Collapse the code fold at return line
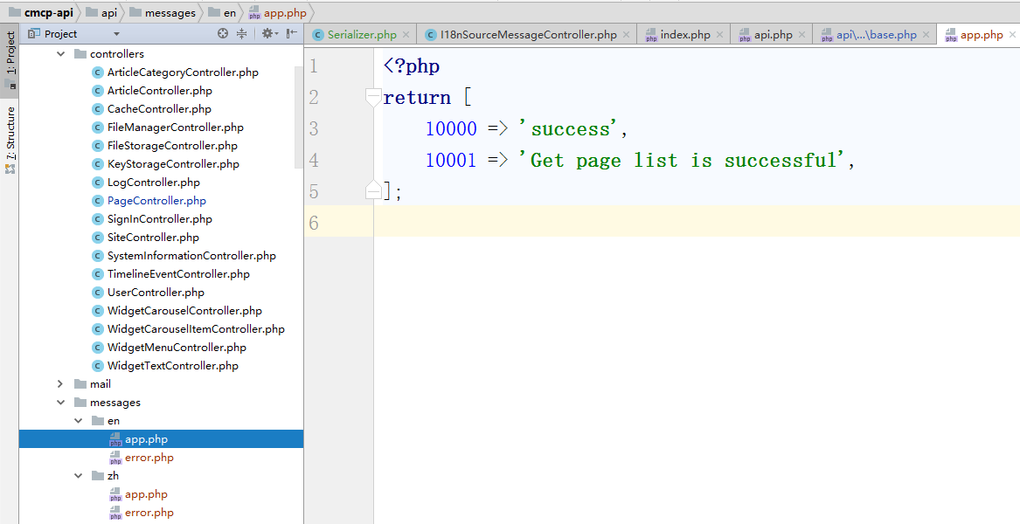This screenshot has width=1020, height=524. coord(373,97)
